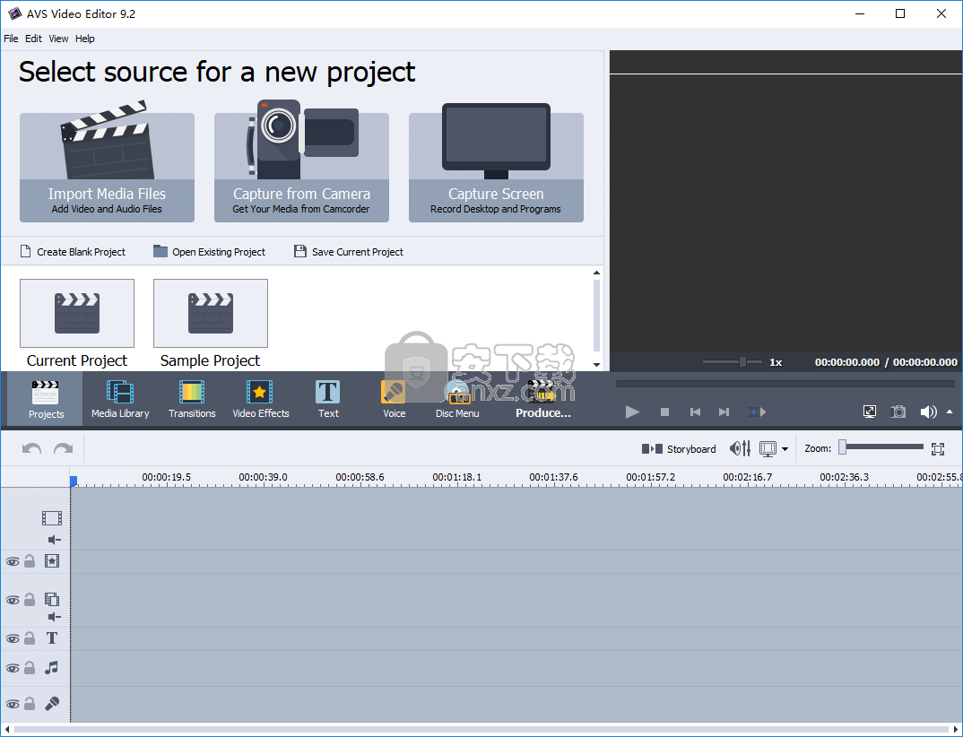Click the next scene playback icon

[757, 412]
